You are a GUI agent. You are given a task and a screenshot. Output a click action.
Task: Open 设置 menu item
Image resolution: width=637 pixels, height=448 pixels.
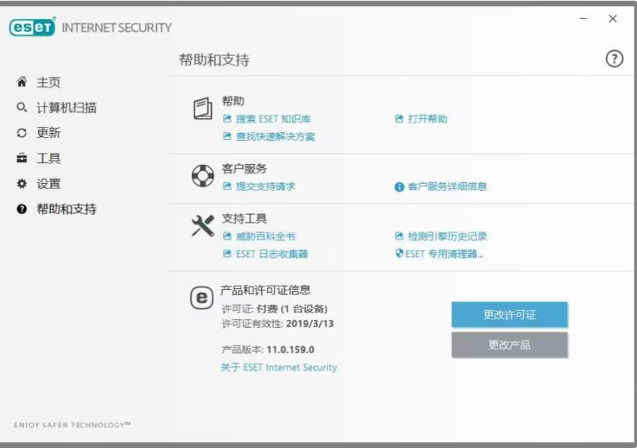49,184
